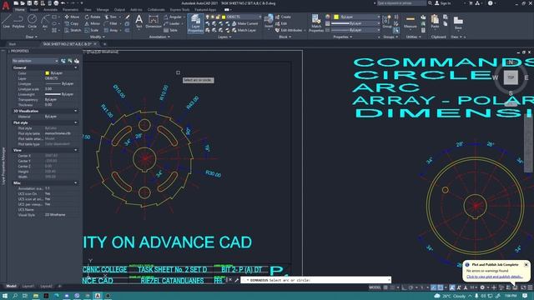Open the Home ribbon tab
Image resolution: width=534 pixels, height=300 pixels.
click(20, 9)
